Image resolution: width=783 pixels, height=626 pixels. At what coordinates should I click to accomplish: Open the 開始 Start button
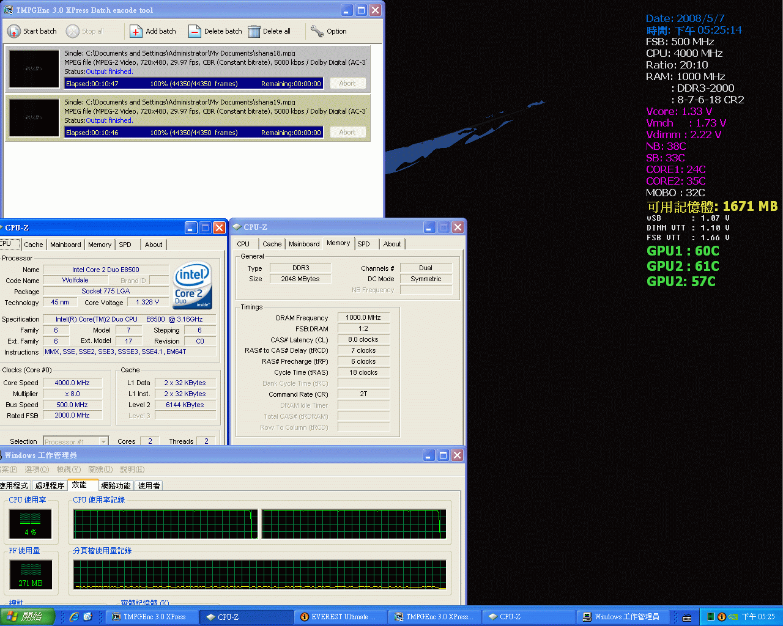pos(28,617)
